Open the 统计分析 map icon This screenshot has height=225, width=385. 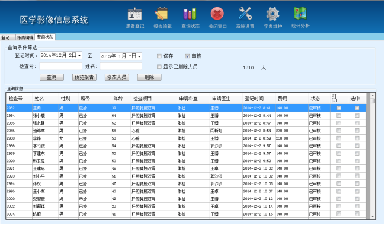coord(300,14)
